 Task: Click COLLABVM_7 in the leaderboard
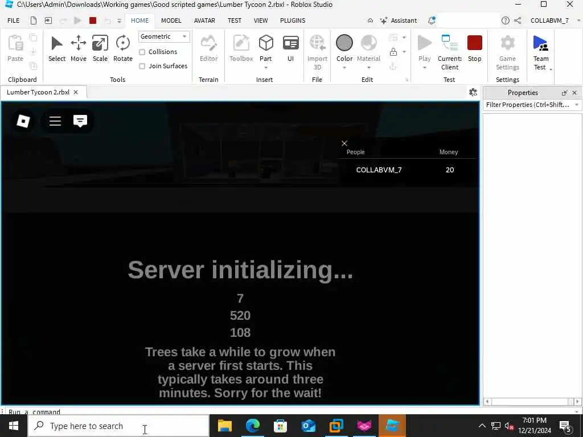pyautogui.click(x=379, y=170)
